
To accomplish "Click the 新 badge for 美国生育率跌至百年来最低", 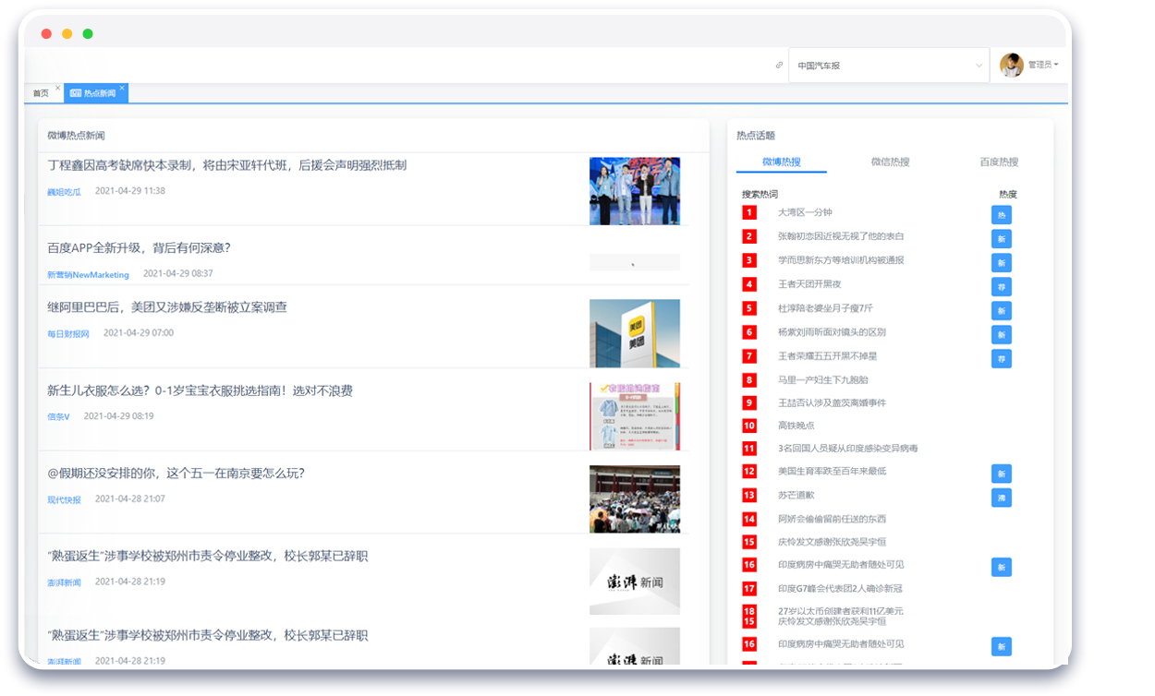I will click(x=1001, y=474).
